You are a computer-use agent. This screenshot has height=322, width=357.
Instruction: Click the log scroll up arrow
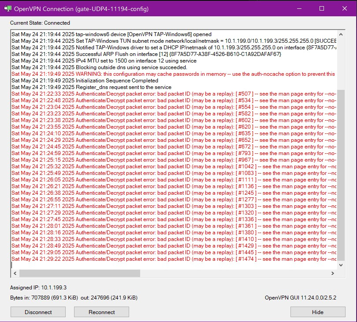coord(341,35)
